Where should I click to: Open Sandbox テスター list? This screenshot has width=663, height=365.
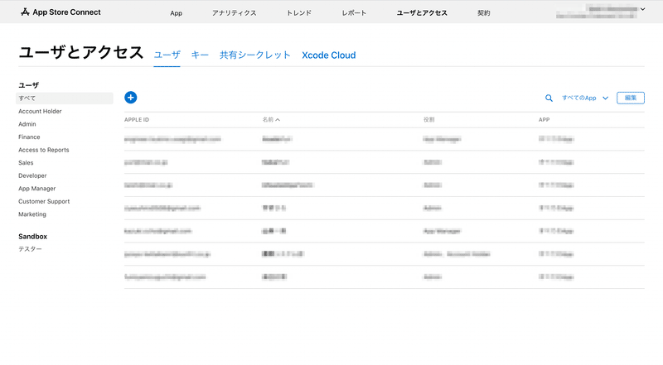coord(30,249)
